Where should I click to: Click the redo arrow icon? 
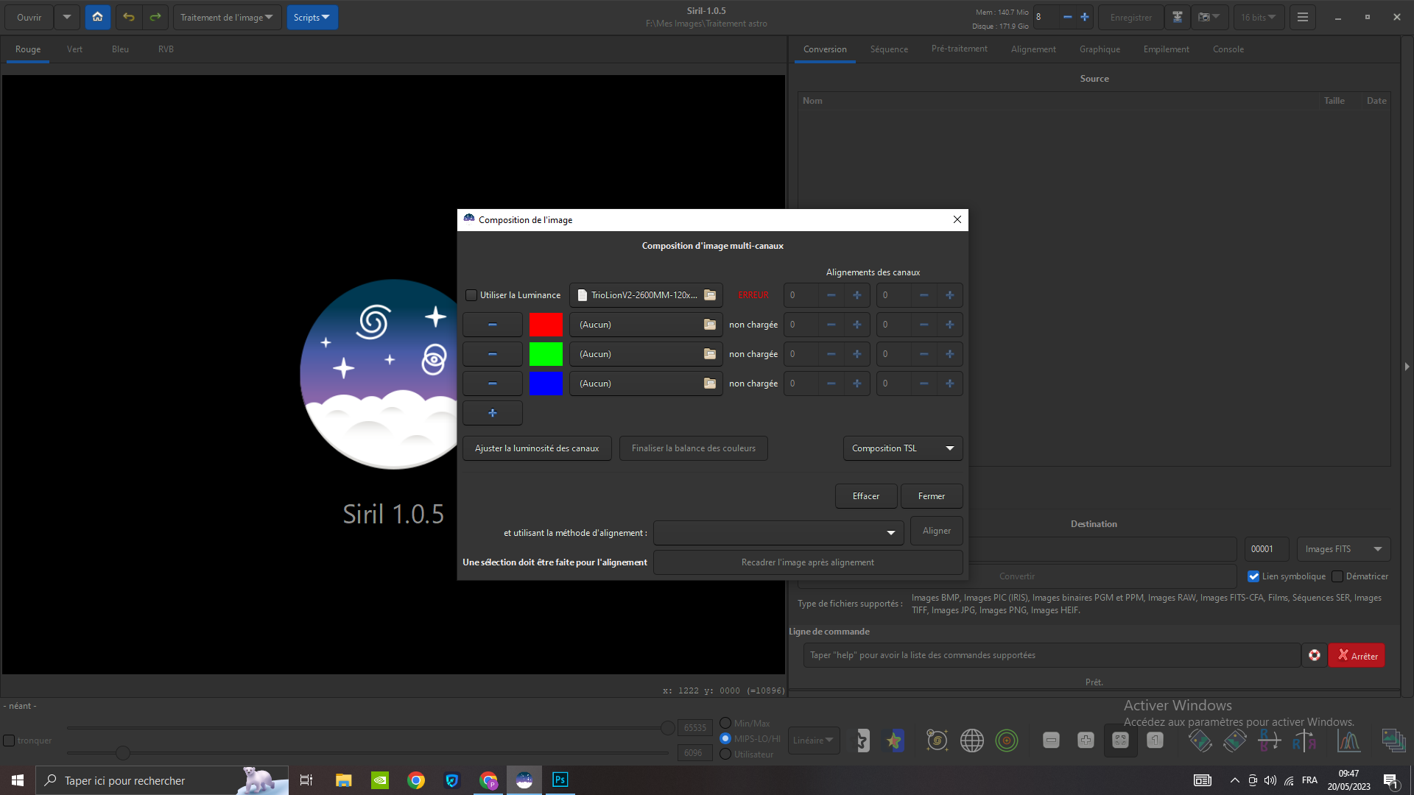[155, 17]
